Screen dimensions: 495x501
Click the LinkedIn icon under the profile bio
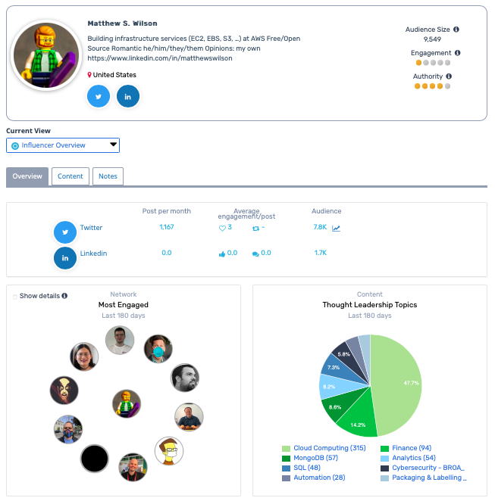pyautogui.click(x=128, y=96)
